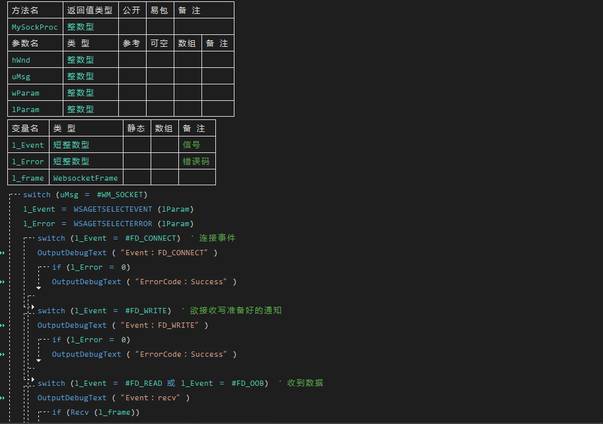Click margin arrow beside "Event：FD_CONNECT" line
This screenshot has height=424, width=603.
click(3, 253)
